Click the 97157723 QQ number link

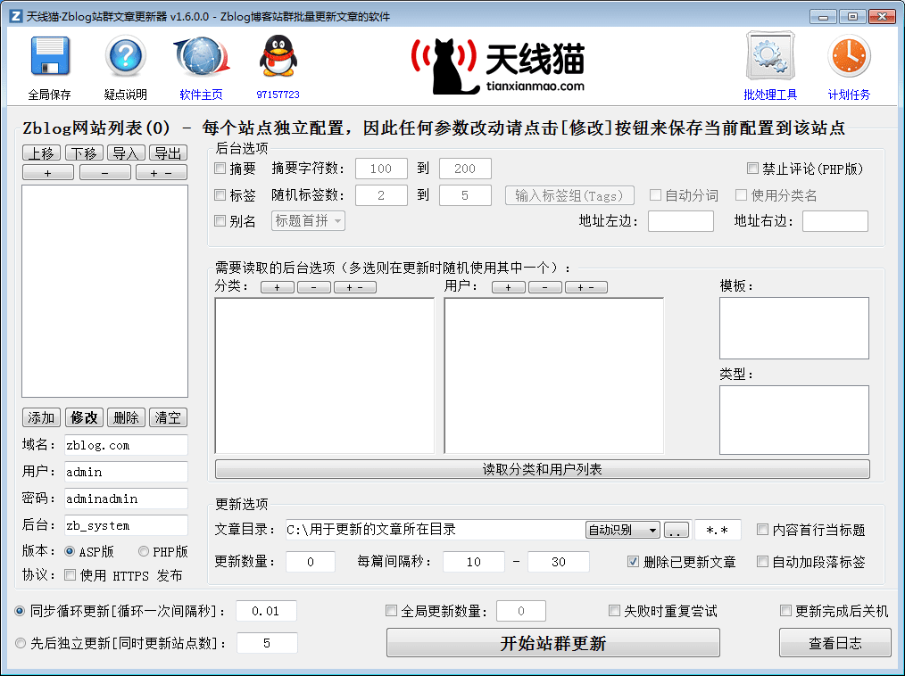[x=278, y=95]
